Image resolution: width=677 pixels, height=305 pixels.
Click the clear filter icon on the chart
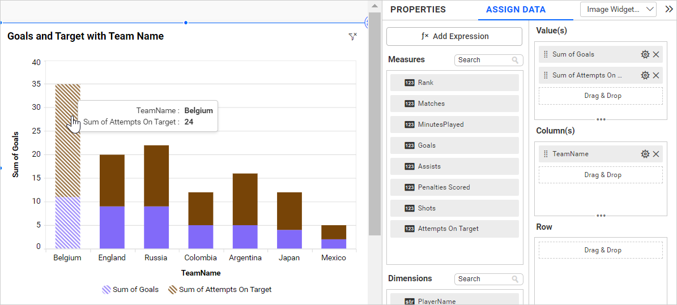coord(353,37)
